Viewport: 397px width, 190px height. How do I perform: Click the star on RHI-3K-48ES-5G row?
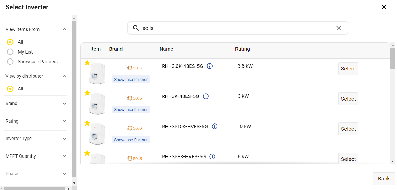point(87,93)
